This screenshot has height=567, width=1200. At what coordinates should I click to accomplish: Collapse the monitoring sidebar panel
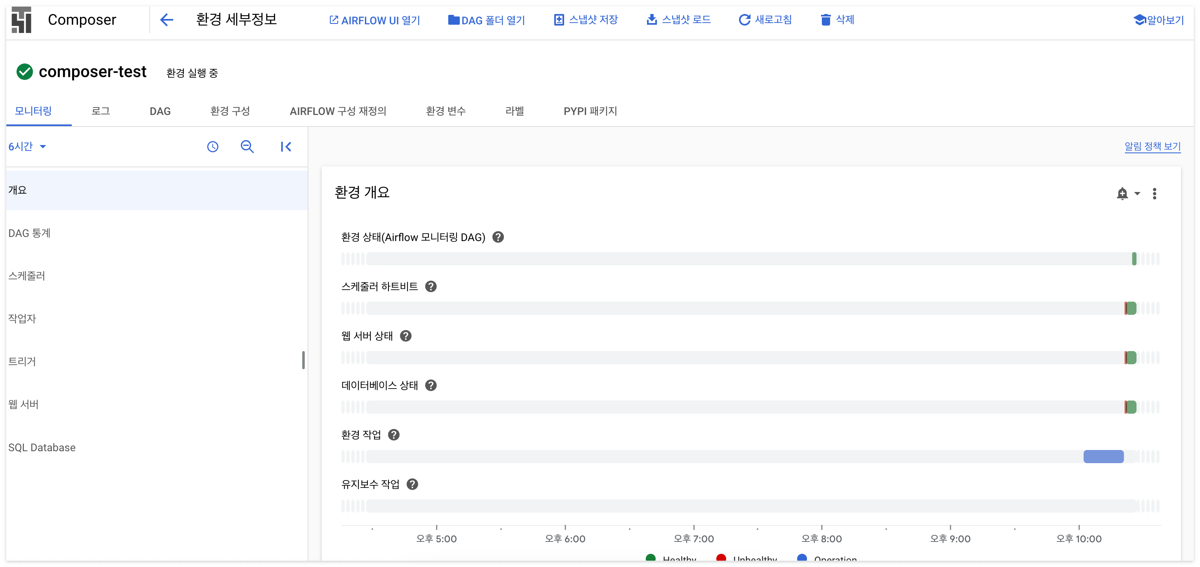pos(285,147)
